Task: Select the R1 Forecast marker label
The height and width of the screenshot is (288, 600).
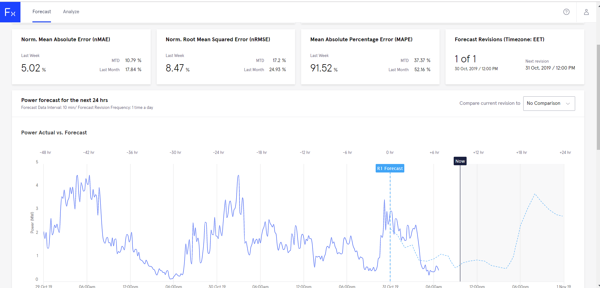Action: click(x=390, y=168)
